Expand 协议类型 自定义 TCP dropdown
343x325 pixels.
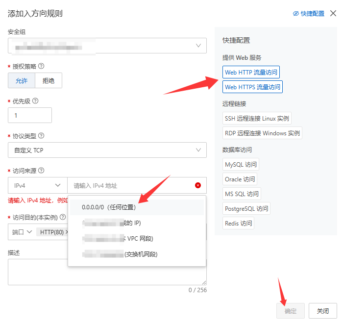[x=107, y=150]
